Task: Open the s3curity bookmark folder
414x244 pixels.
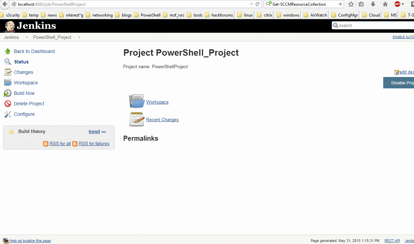Action: pyautogui.click(x=10, y=15)
